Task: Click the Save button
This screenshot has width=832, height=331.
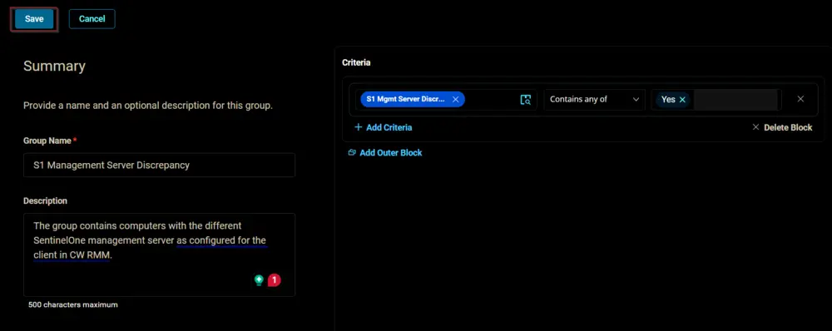Action: point(34,19)
